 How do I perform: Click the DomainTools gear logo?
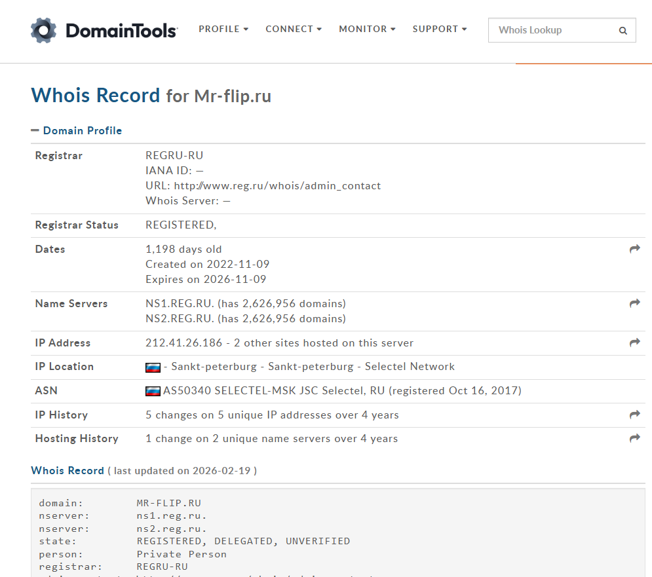tap(44, 30)
